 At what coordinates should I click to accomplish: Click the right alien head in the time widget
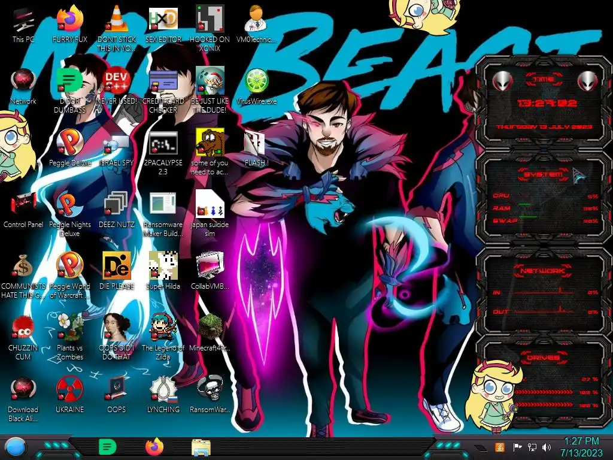[588, 81]
